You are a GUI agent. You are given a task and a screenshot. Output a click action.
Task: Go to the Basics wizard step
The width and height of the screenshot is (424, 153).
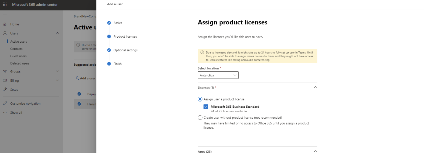pyautogui.click(x=118, y=23)
